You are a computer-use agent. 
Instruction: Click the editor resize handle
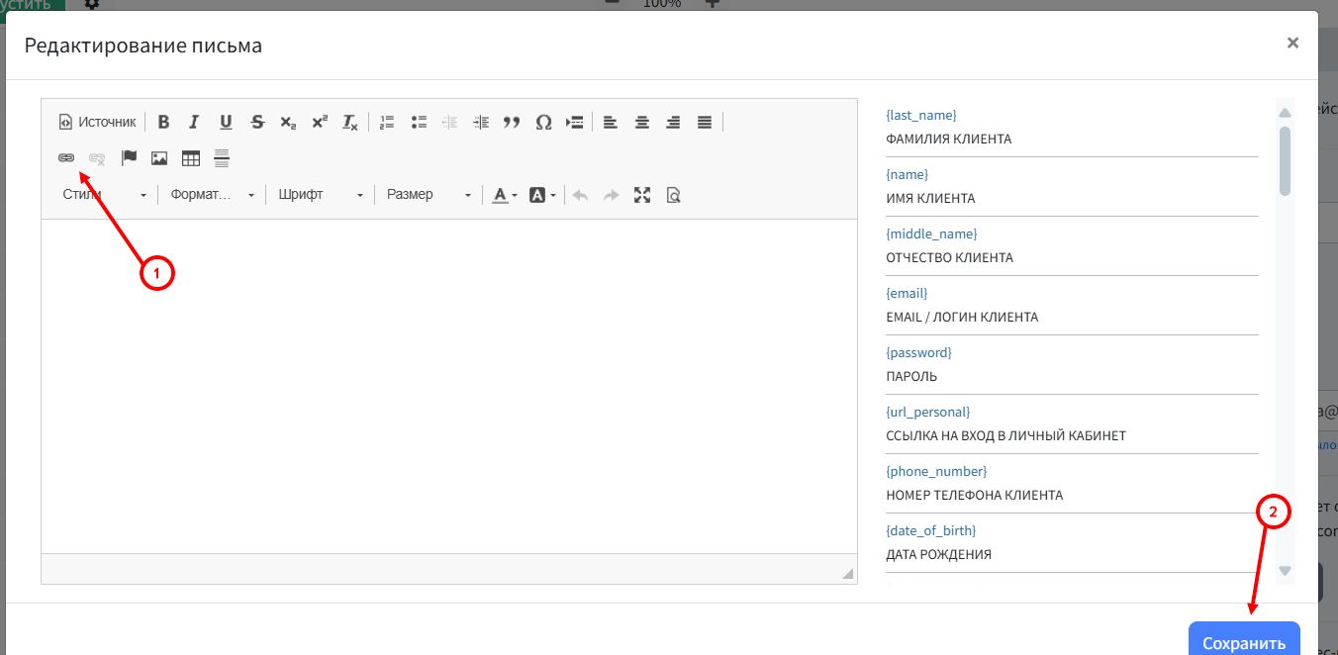847,574
